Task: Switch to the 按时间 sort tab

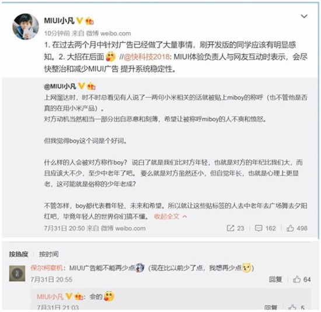Action: [48, 254]
